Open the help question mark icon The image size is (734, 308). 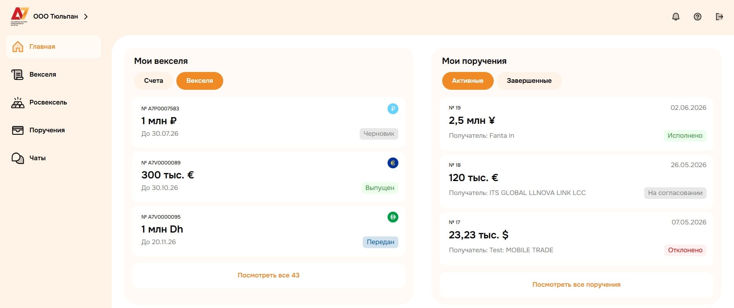pos(698,17)
